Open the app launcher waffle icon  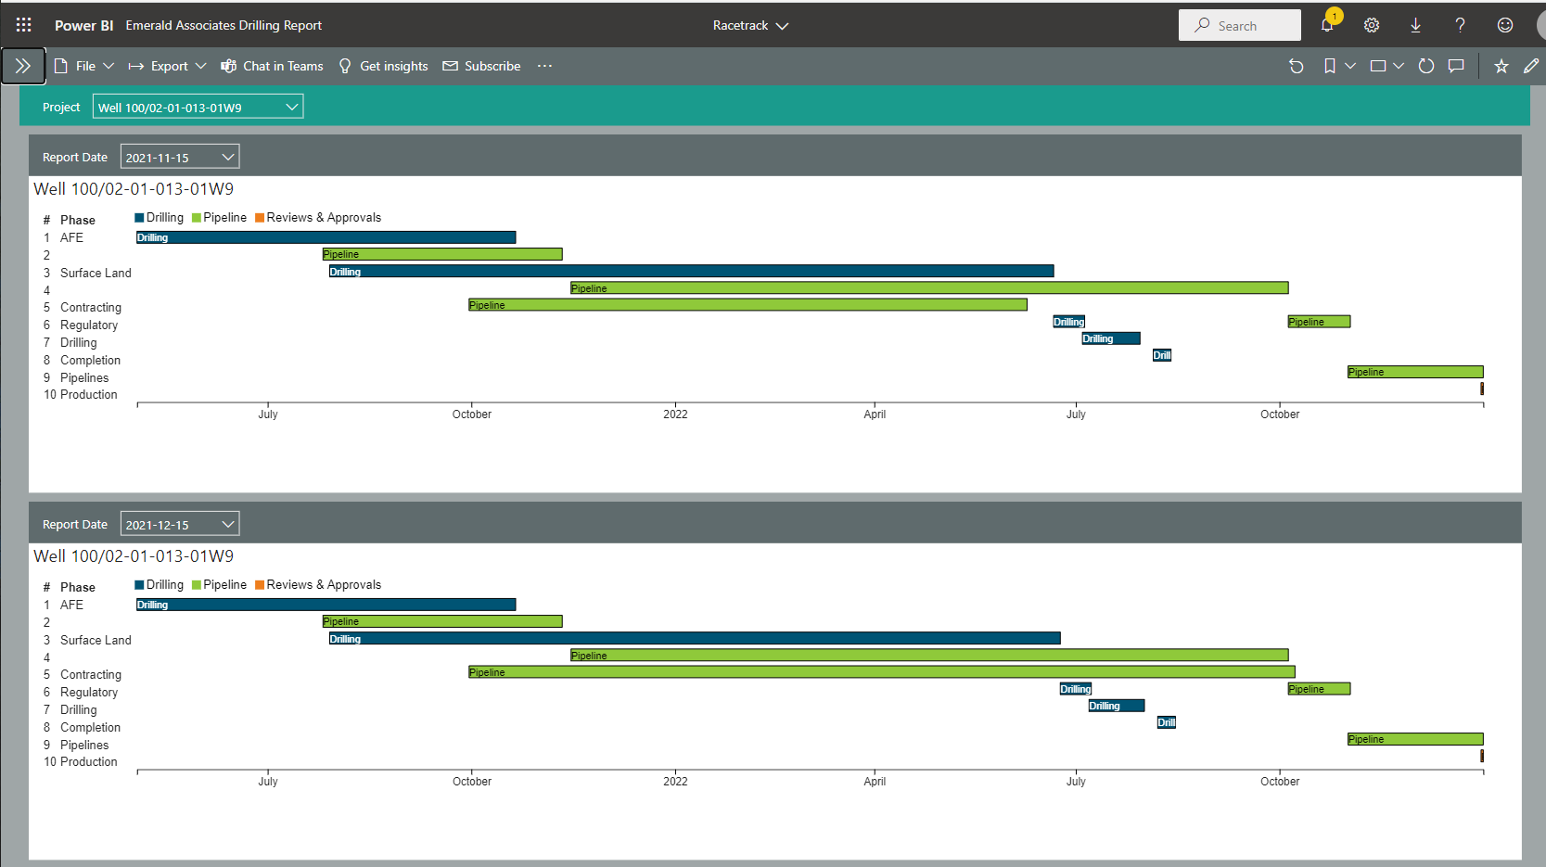[24, 25]
